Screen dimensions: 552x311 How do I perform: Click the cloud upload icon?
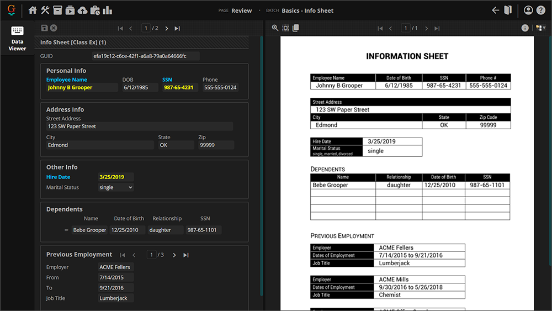point(82,10)
